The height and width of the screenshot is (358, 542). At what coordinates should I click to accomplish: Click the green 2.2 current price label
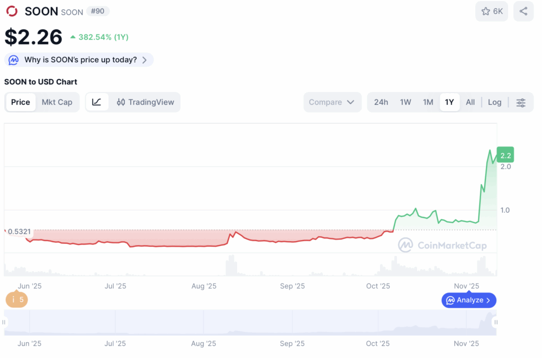click(x=505, y=155)
